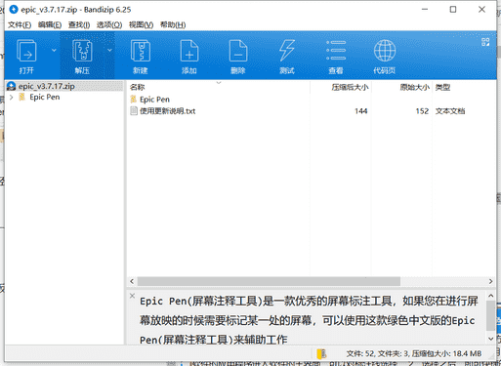Click the comment pane scroll down arrow
This screenshot has height=366, width=501.
point(490,340)
